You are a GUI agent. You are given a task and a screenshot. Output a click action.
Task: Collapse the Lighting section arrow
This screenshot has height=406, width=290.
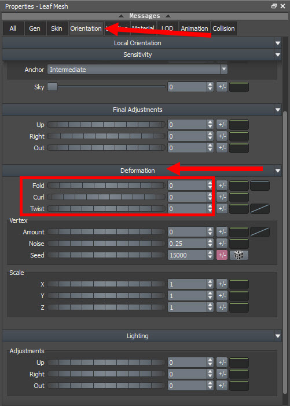coord(278,336)
